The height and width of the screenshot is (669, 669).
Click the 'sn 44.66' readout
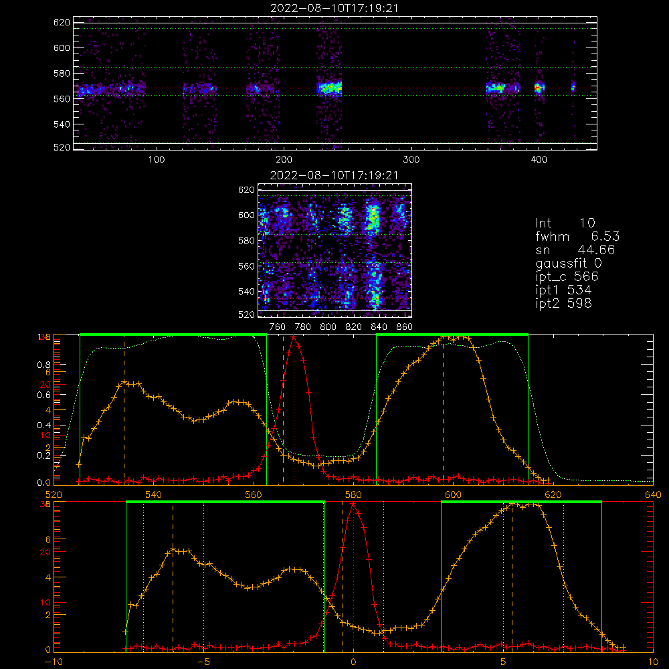click(x=575, y=249)
